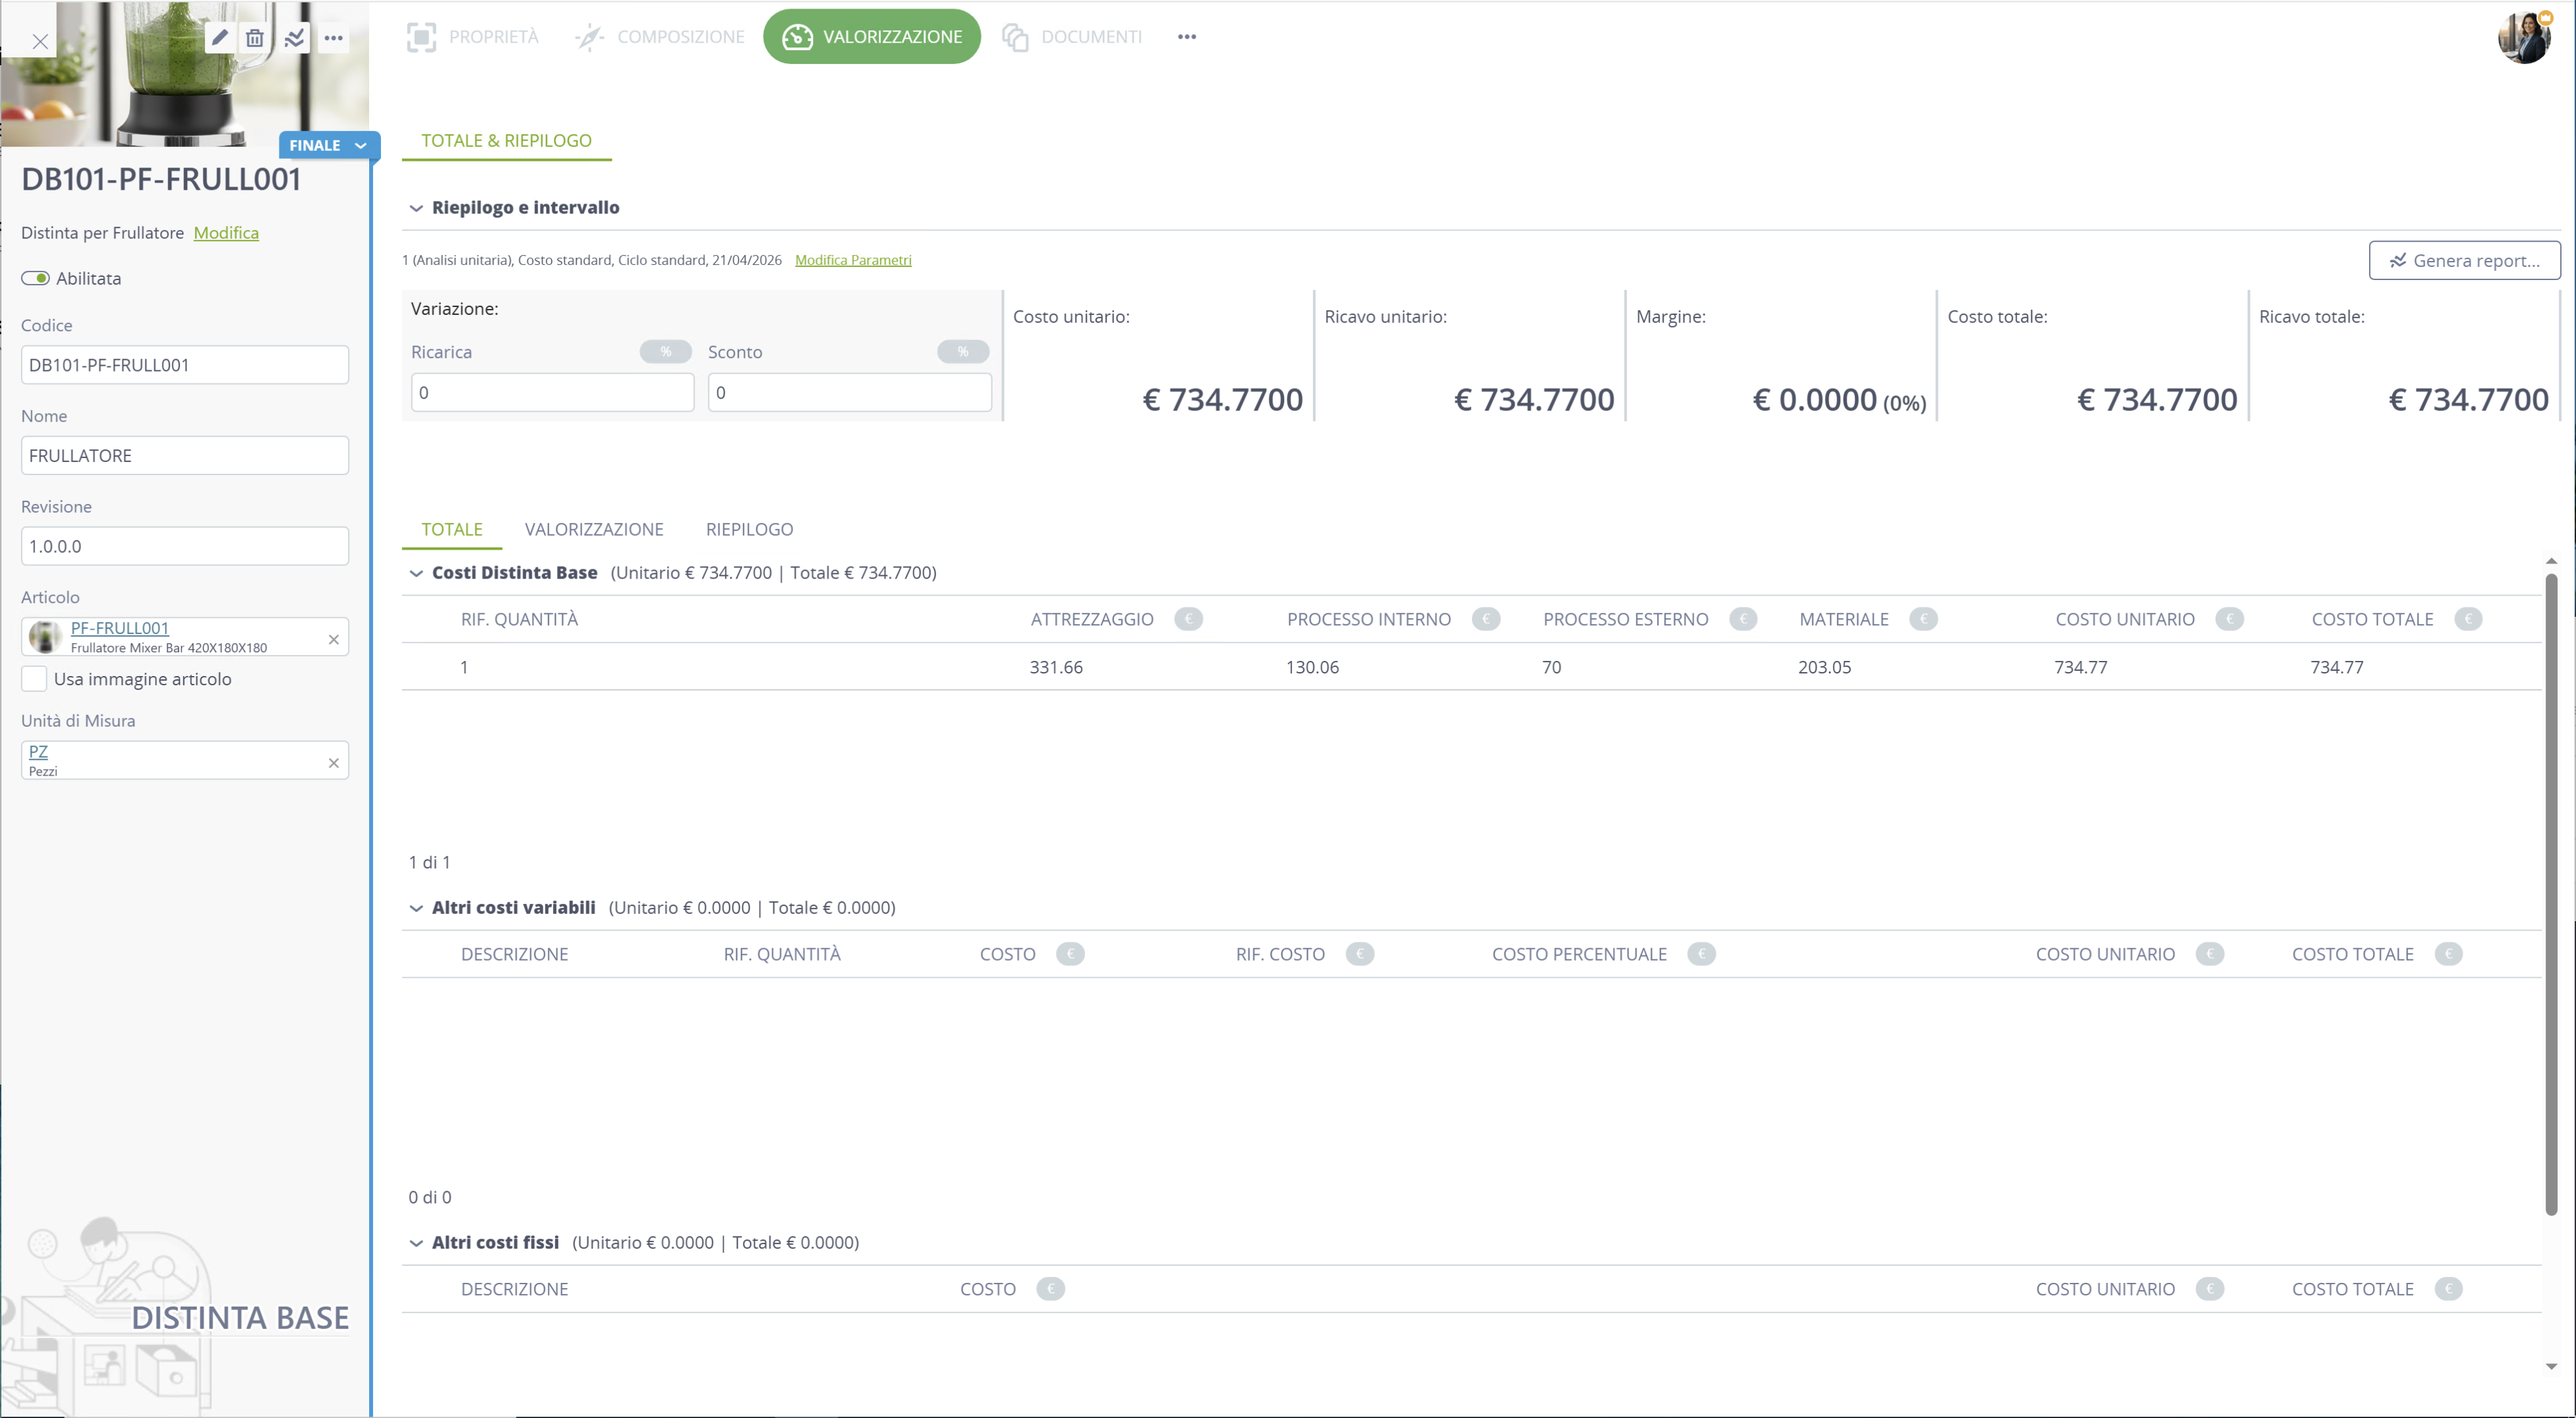Click the PF-FRULL001 article thumbnail

point(45,637)
